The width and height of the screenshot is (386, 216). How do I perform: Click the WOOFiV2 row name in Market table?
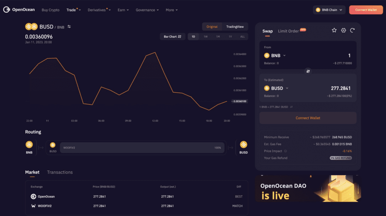tap(44, 206)
